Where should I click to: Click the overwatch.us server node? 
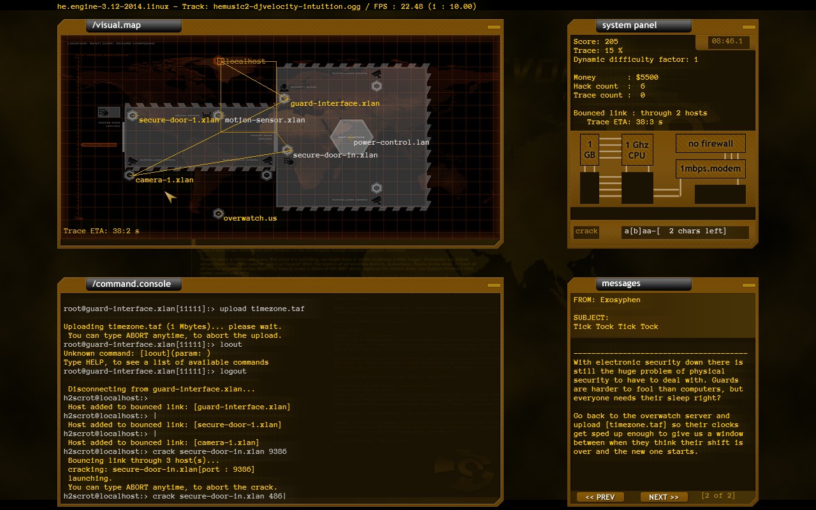[x=219, y=214]
